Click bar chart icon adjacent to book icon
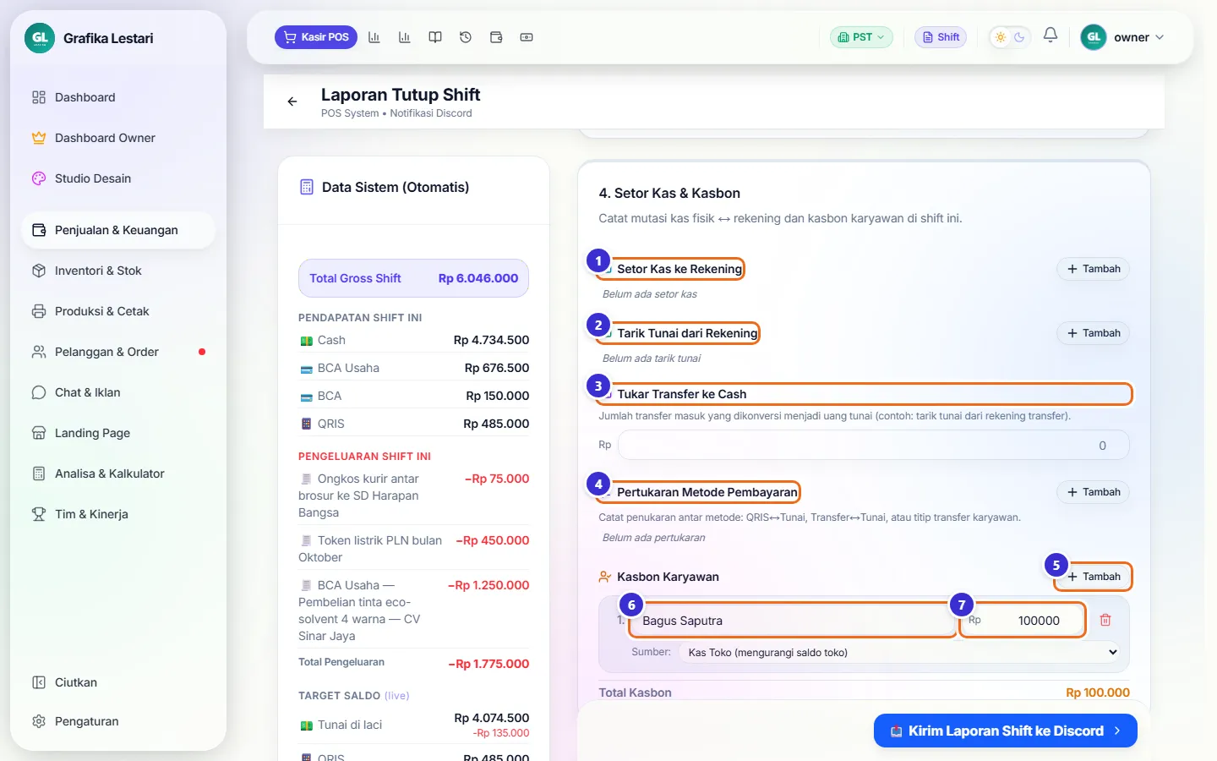The height and width of the screenshot is (761, 1217). tap(405, 37)
